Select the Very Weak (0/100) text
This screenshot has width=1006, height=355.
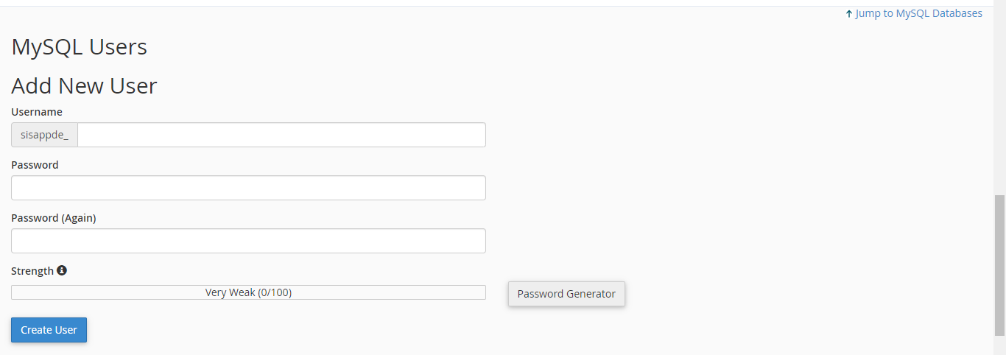tap(248, 292)
